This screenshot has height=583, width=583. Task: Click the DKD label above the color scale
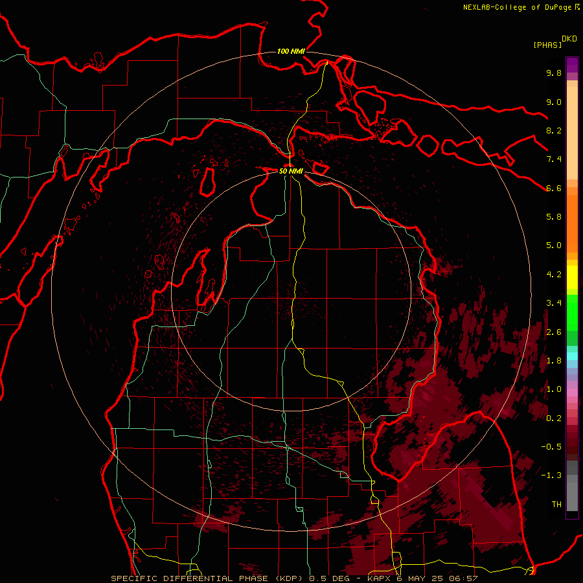(x=569, y=39)
